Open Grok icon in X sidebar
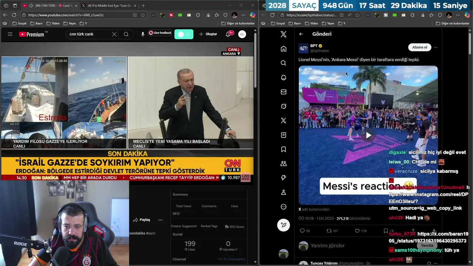Viewport: 473px width, 266px height. (283, 106)
